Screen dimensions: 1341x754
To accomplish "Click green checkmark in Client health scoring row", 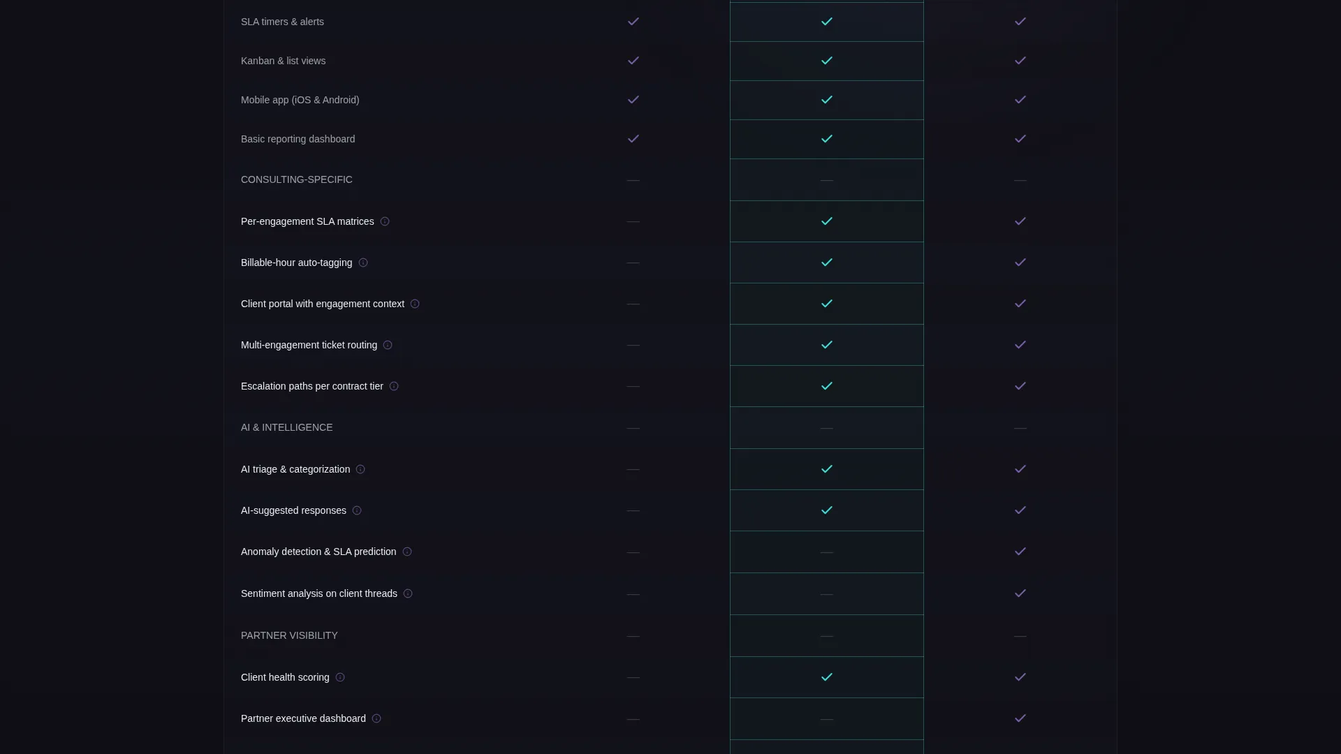I will point(827,677).
